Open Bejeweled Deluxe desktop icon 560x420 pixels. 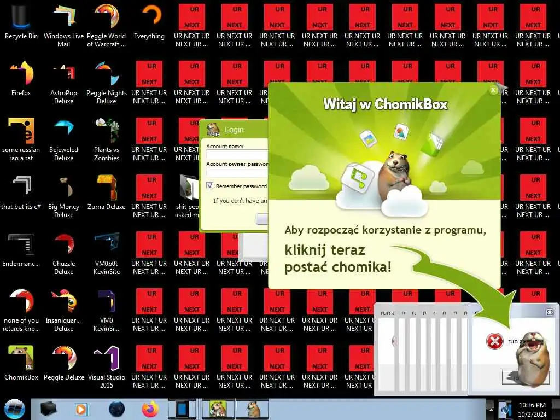pyautogui.click(x=63, y=139)
